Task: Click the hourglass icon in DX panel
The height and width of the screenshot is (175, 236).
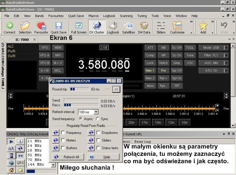Action: (11, 156)
